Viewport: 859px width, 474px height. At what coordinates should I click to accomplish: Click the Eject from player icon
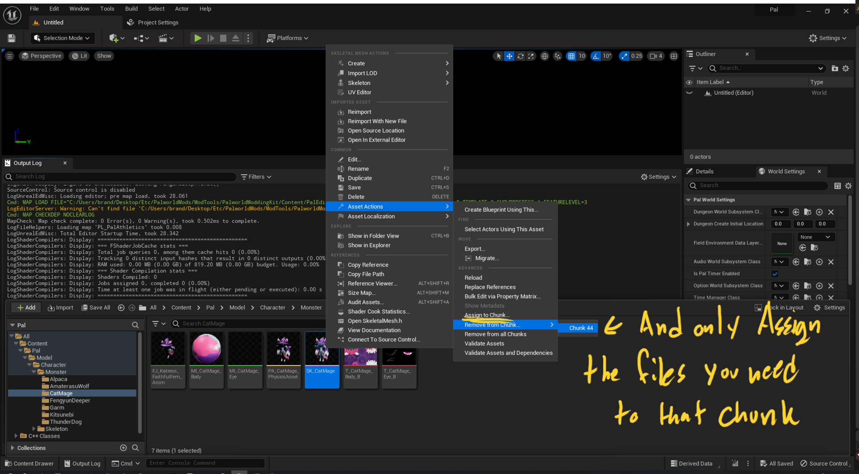click(236, 38)
